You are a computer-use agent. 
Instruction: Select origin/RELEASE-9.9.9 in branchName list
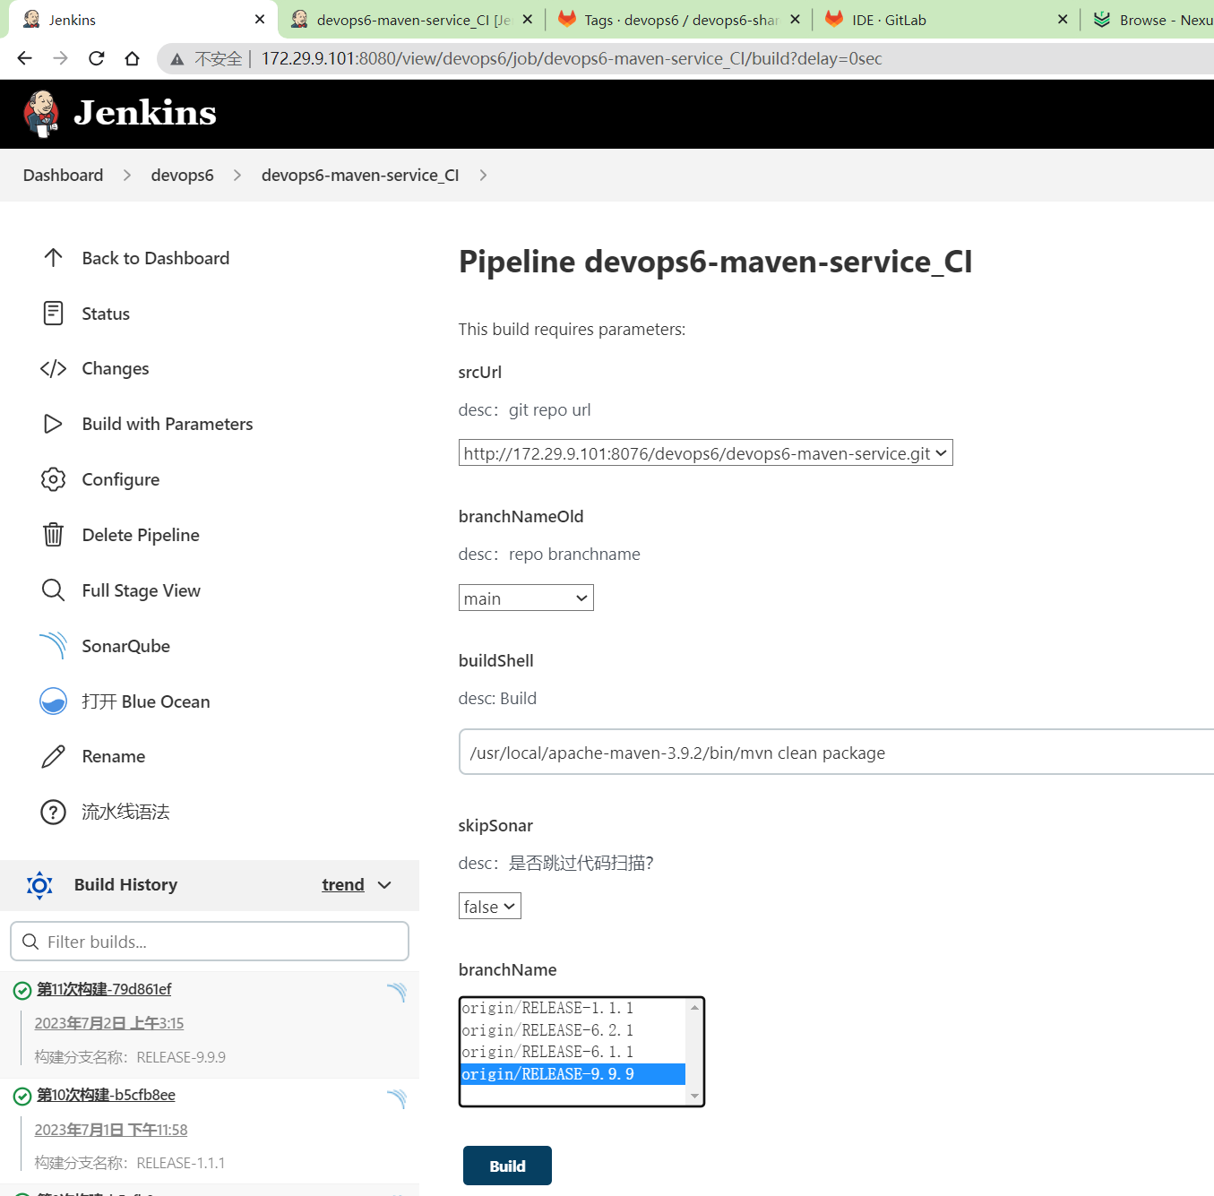573,1074
